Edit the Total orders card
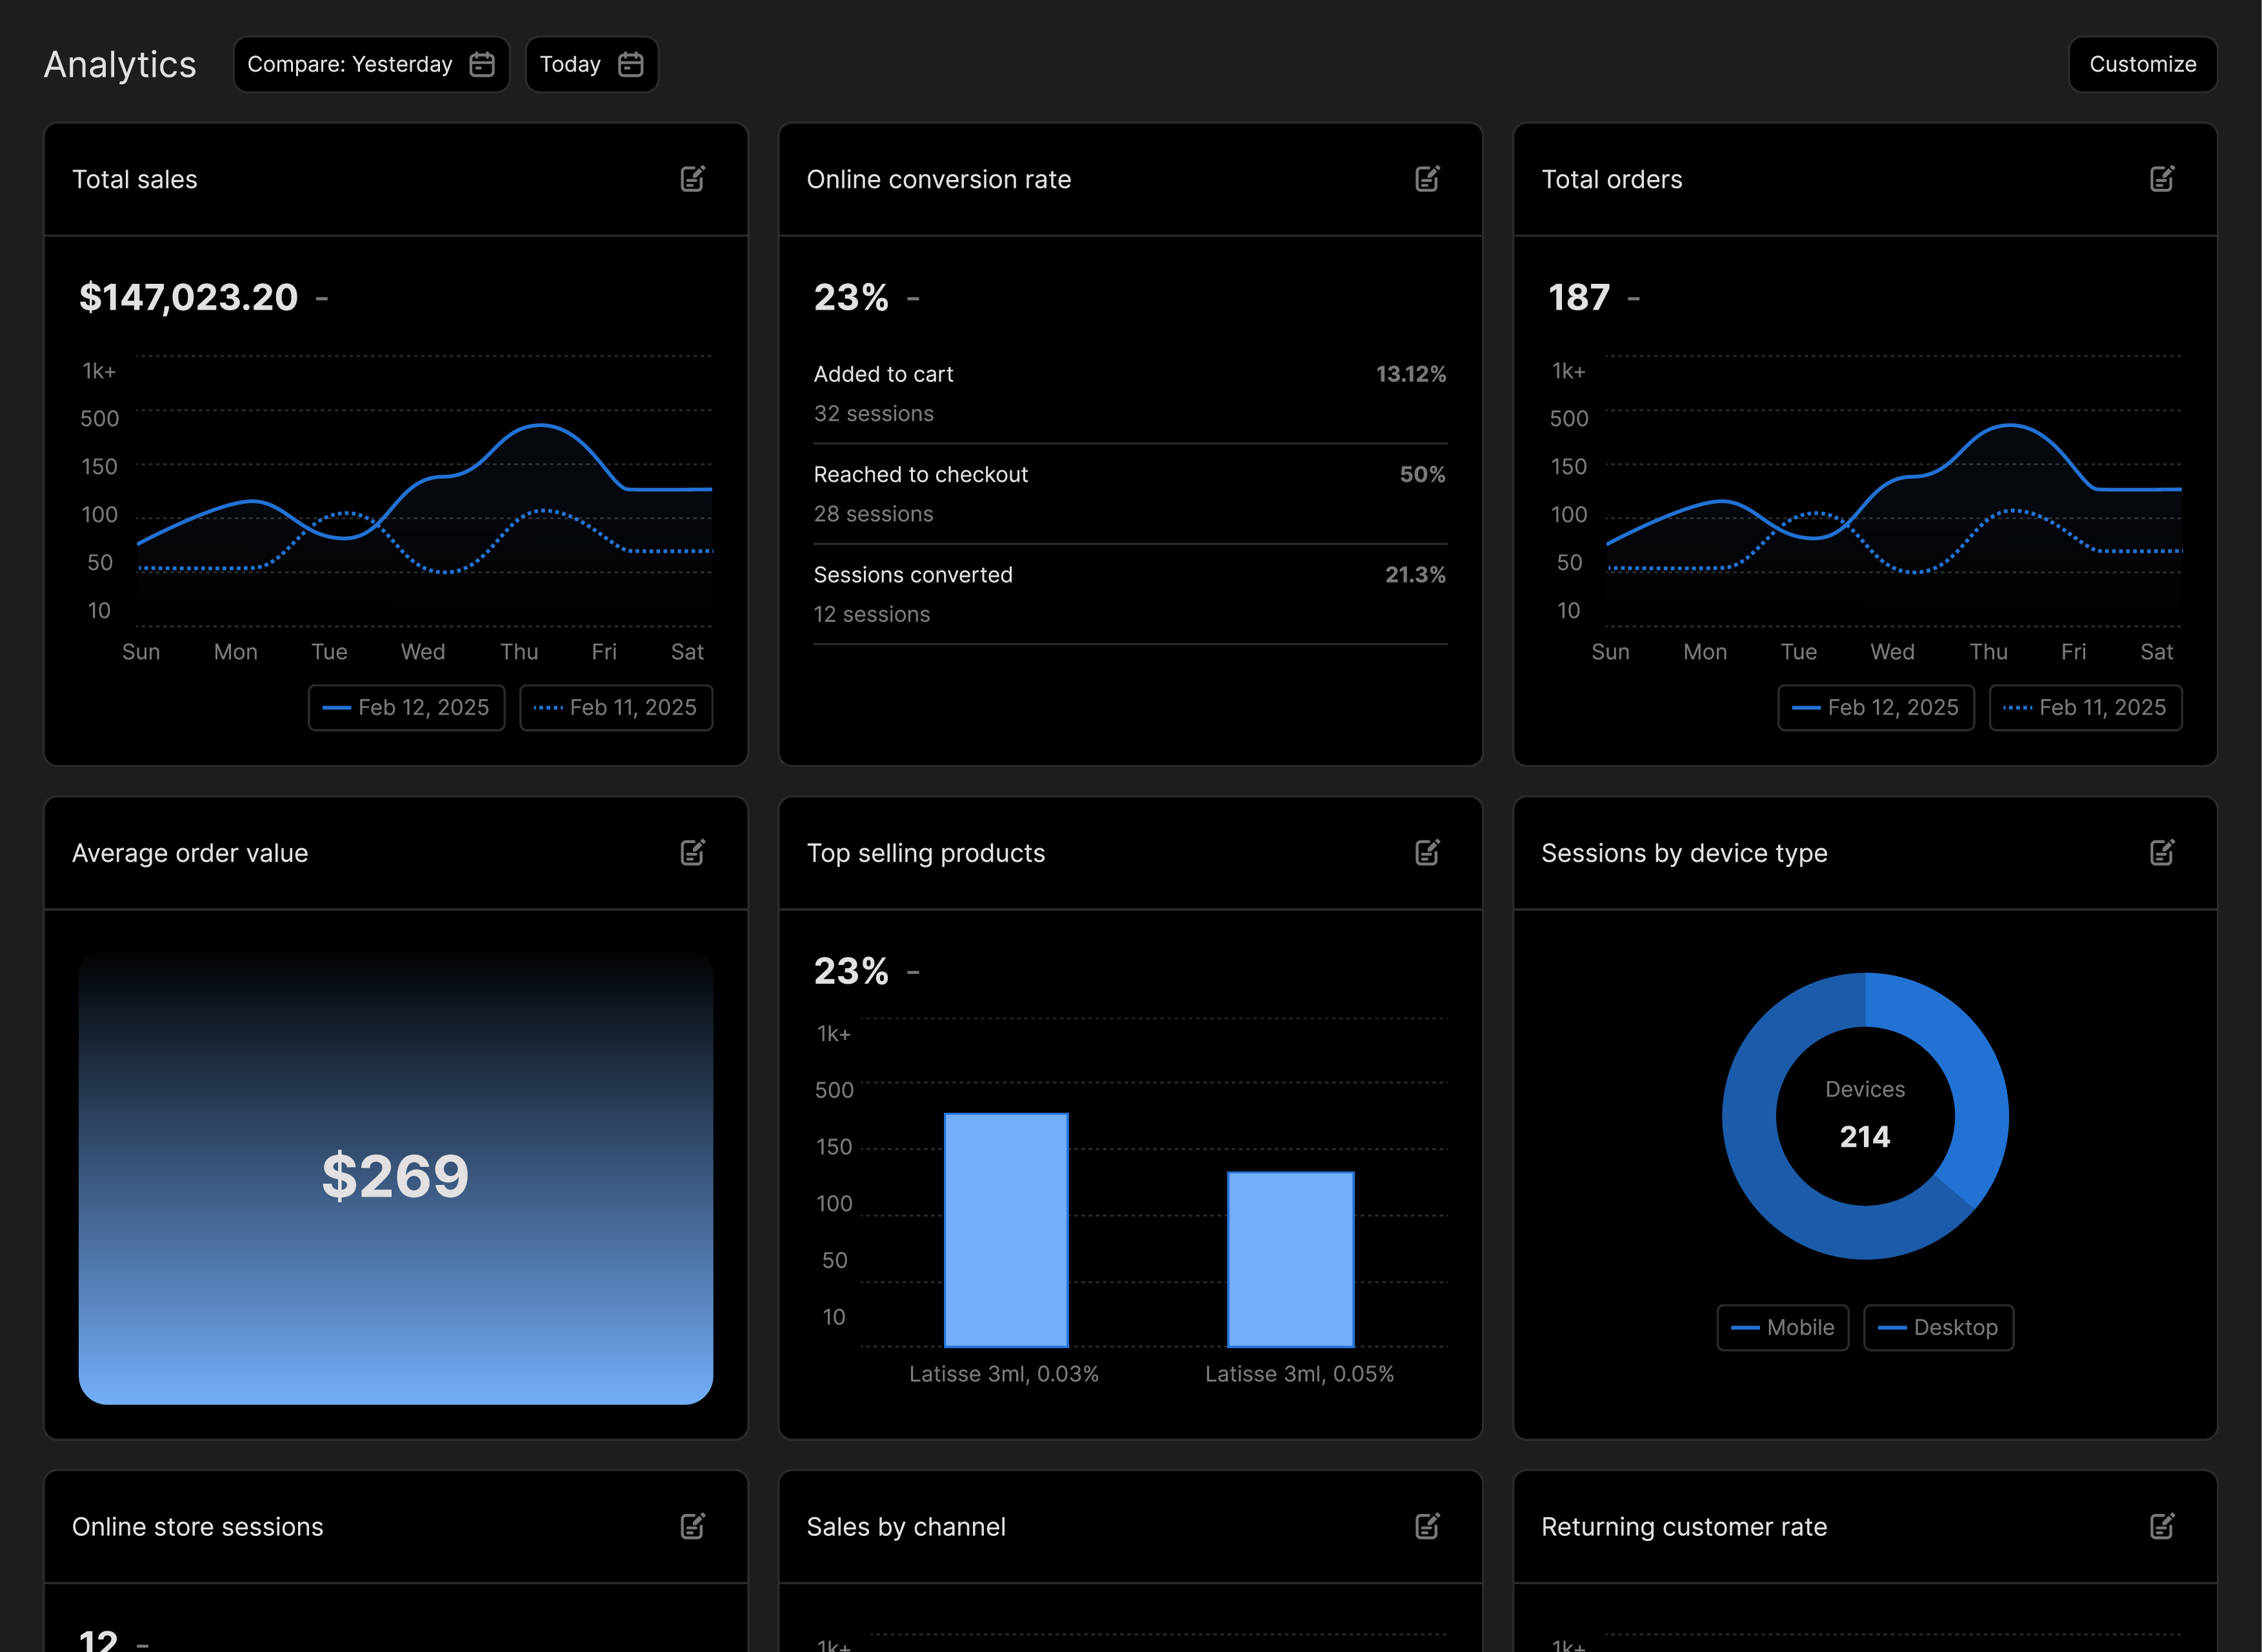 (x=2162, y=179)
